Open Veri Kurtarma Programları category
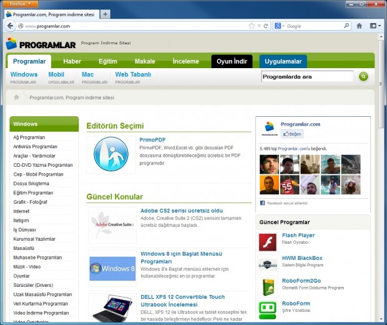387x325 pixels. (41, 304)
